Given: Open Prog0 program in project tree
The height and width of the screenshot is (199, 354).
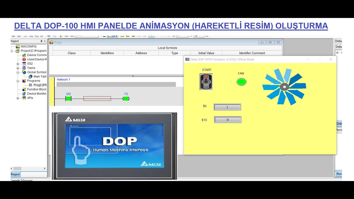Looking at the screenshot, I should click(40, 85).
